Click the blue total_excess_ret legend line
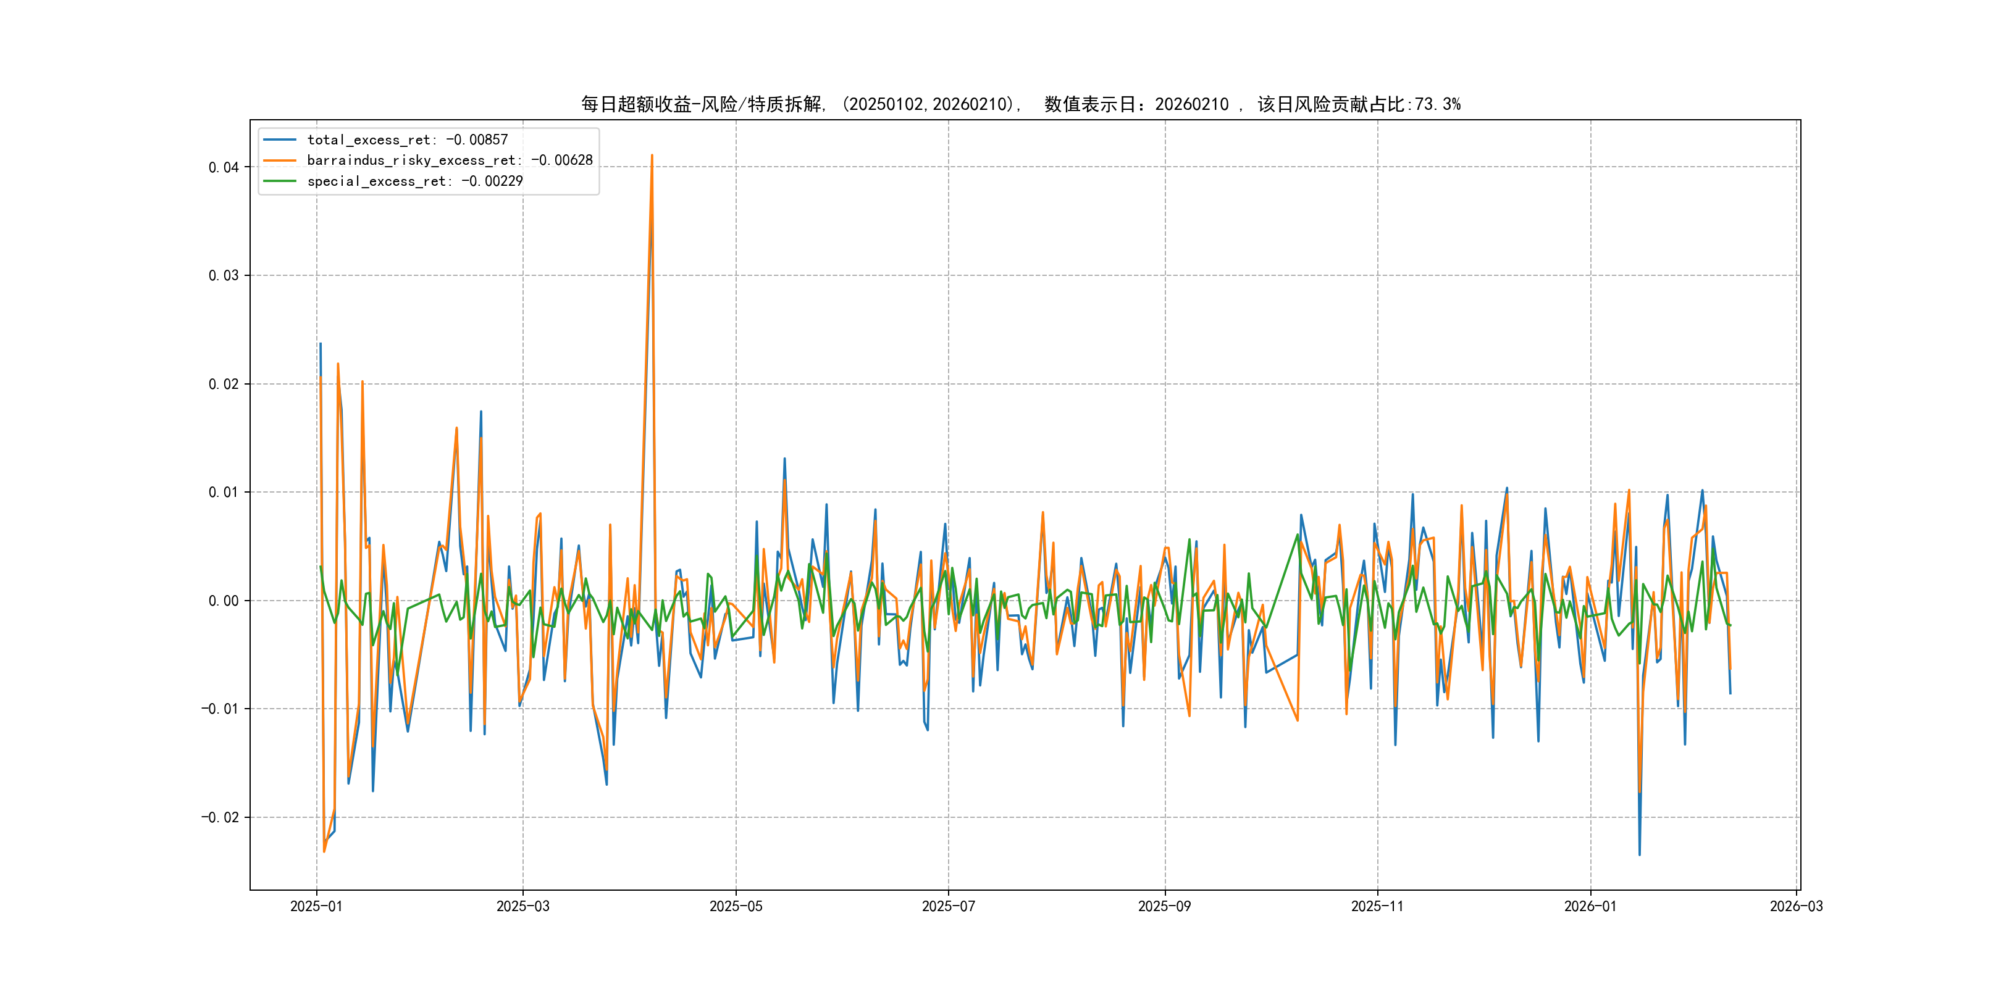The width and height of the screenshot is (2001, 1000). [x=280, y=140]
